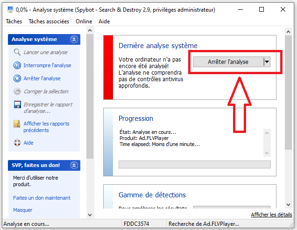Click status bar code FDDC3574
Screen dimensions: 297x230
pos(136,224)
